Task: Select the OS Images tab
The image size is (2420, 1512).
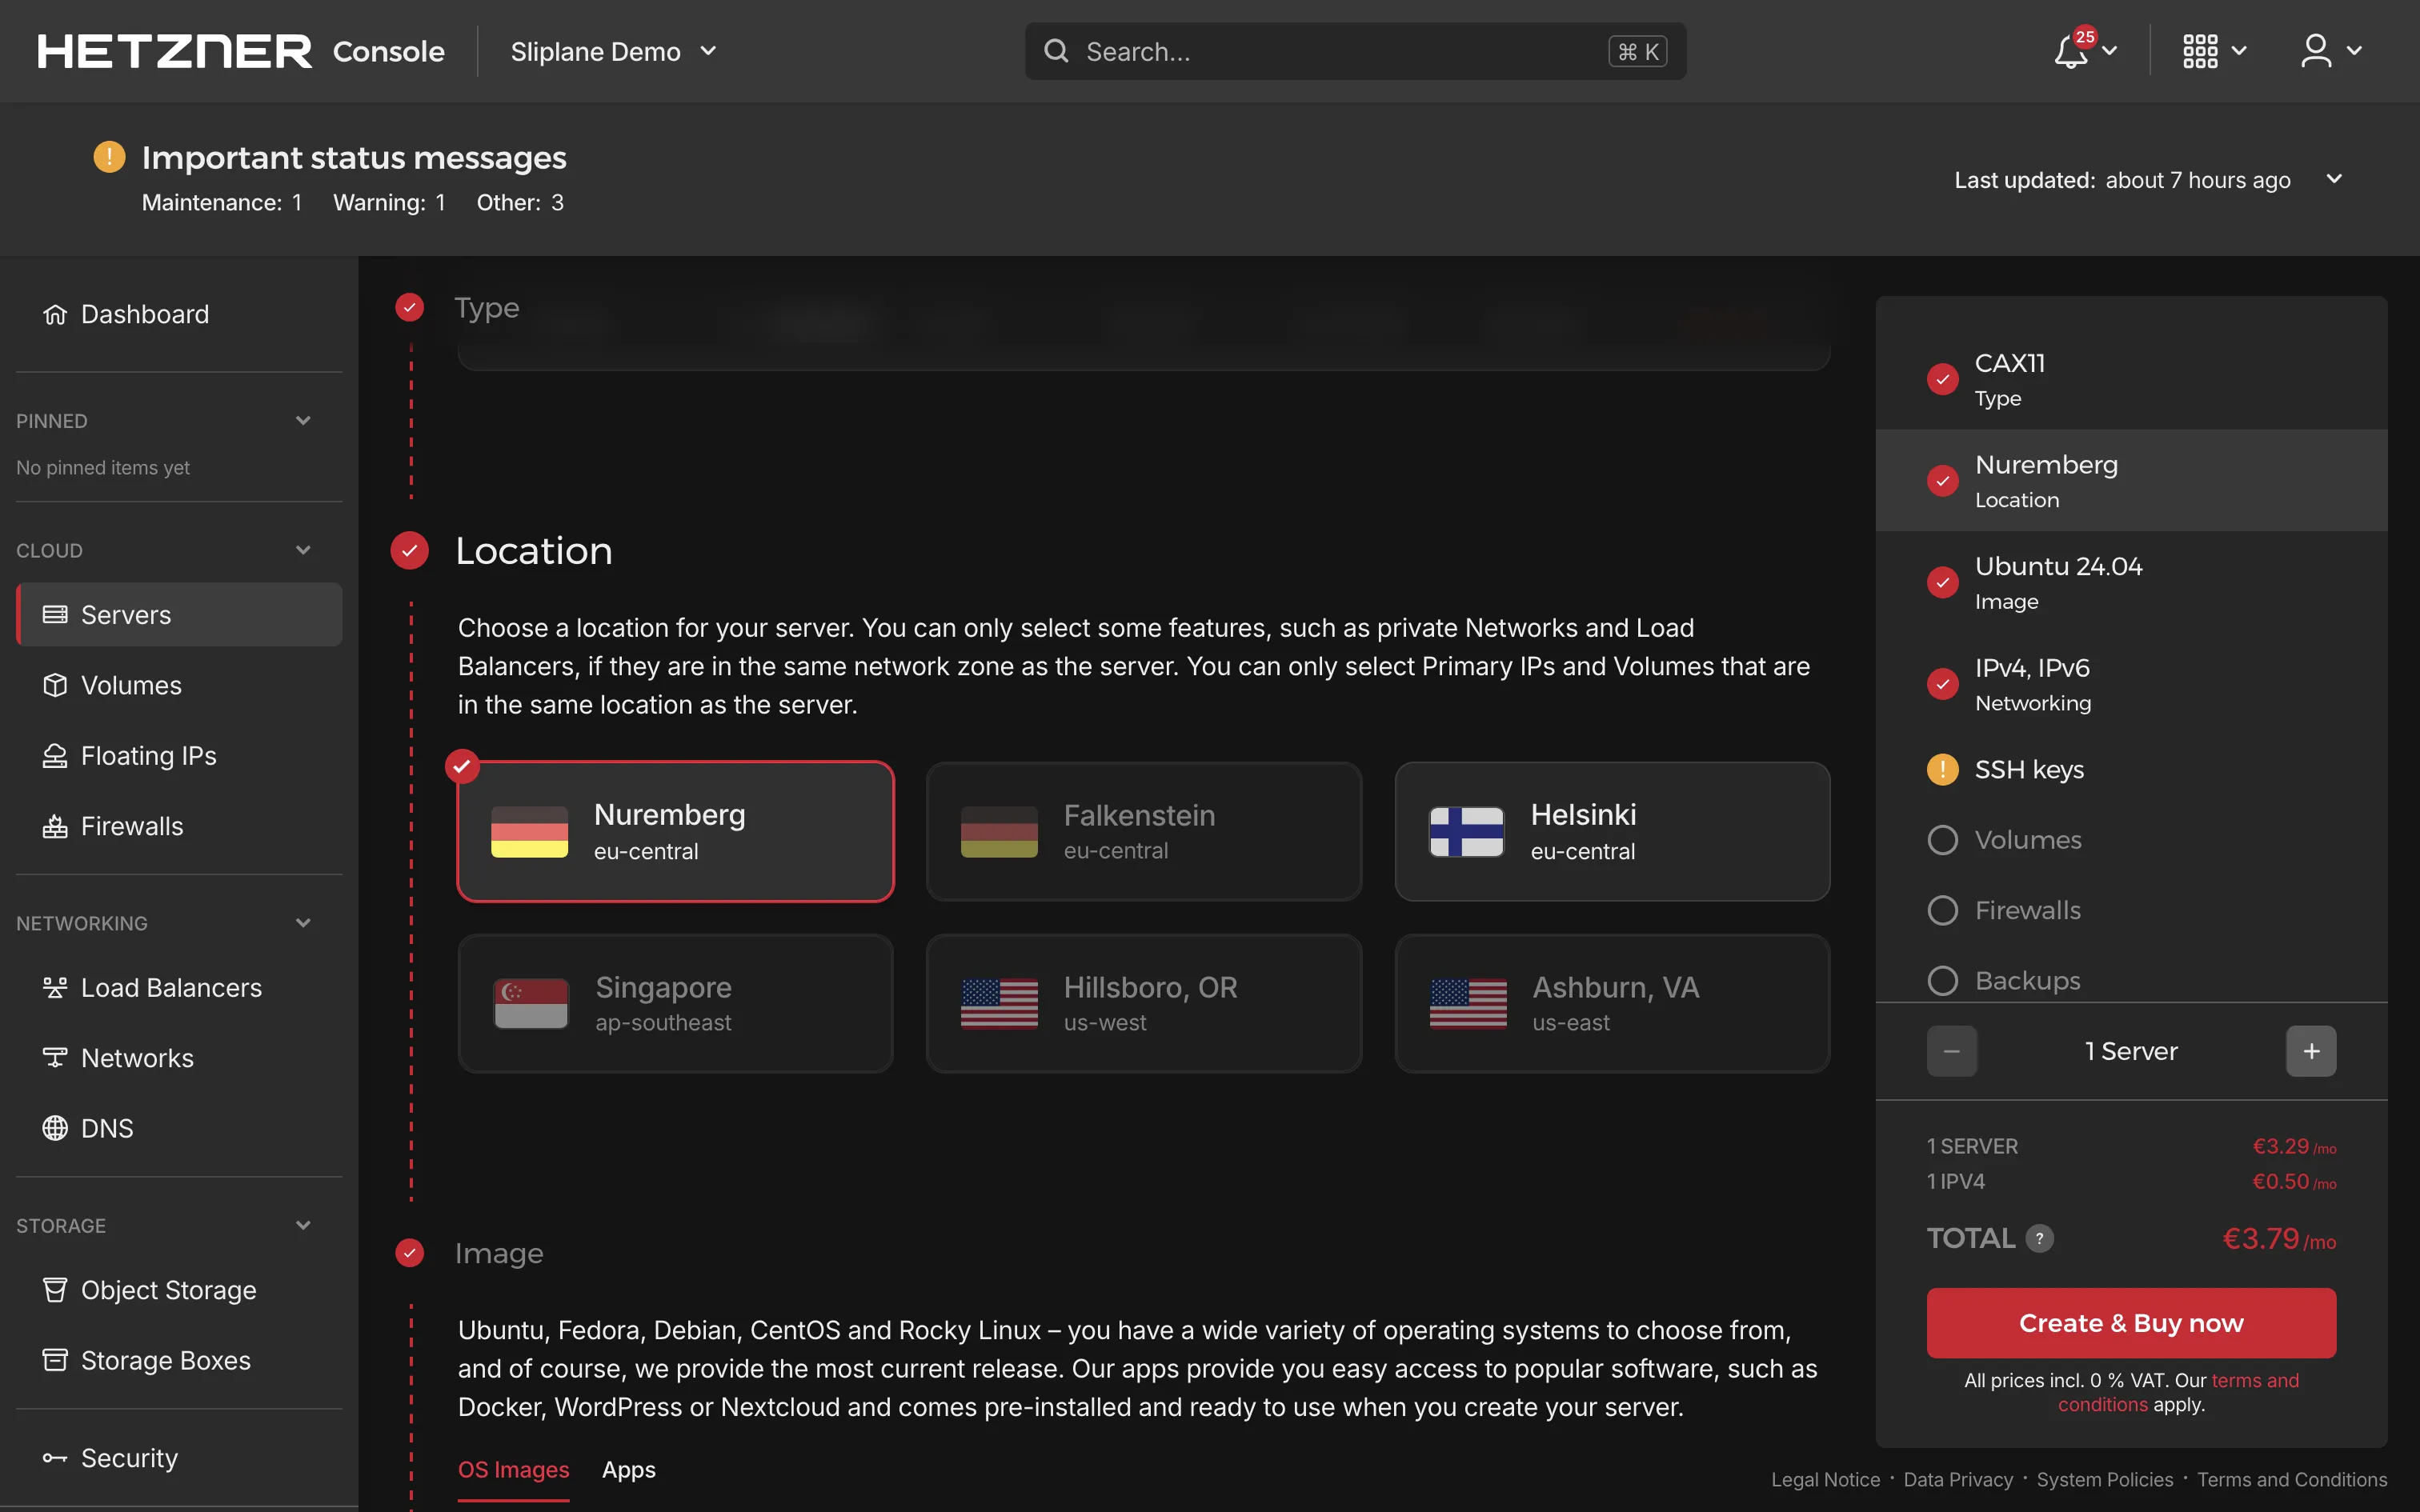Action: coord(513,1469)
